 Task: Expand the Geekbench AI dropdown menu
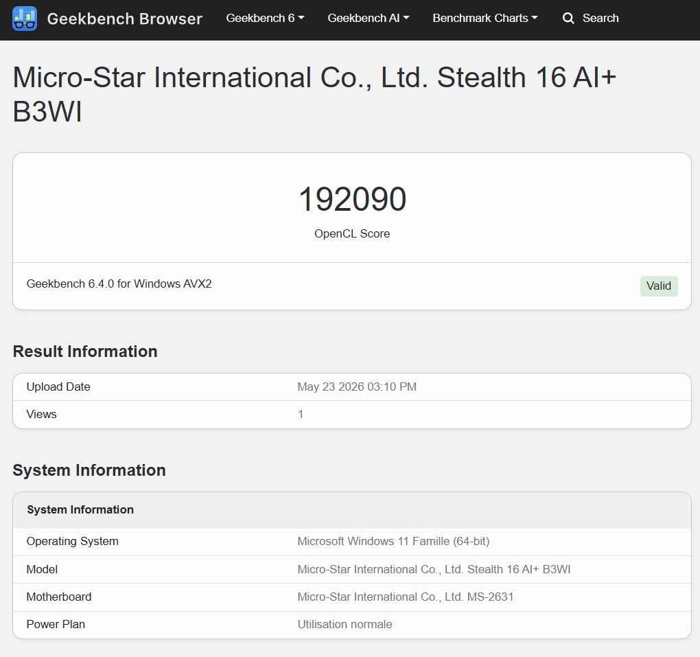click(x=369, y=18)
